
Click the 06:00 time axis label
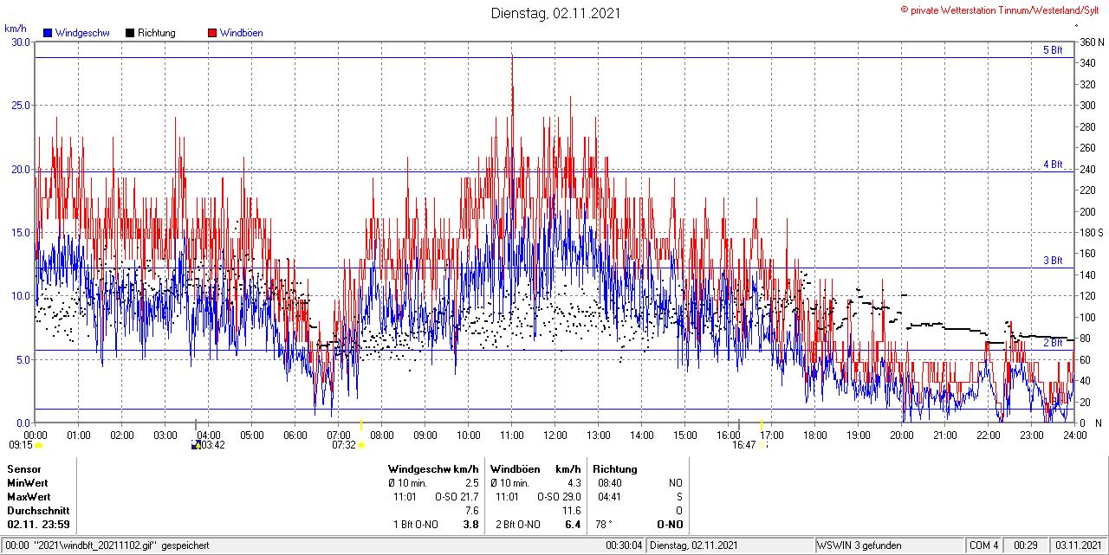pos(295,435)
